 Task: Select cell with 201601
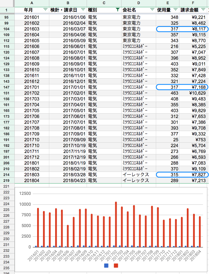(32, 17)
